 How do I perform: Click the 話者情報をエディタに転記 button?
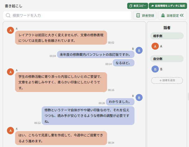tap(168, 6)
